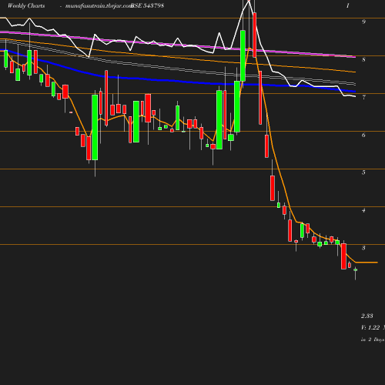Viewport: 385px width, 385px height.
Task: Click the "Weekly Charts" title text
Action: tap(26, 5)
